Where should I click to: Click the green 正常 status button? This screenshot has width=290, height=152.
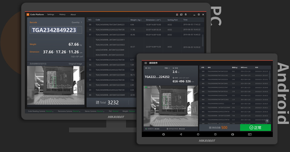tap(256, 128)
